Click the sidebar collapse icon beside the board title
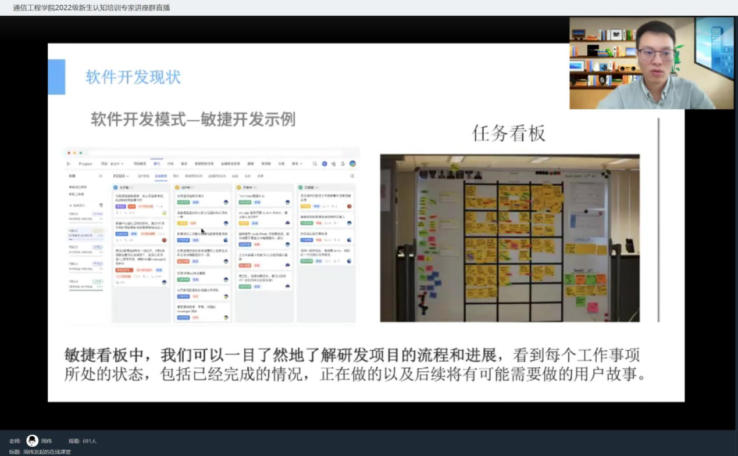This screenshot has width=738, height=456. [100, 175]
